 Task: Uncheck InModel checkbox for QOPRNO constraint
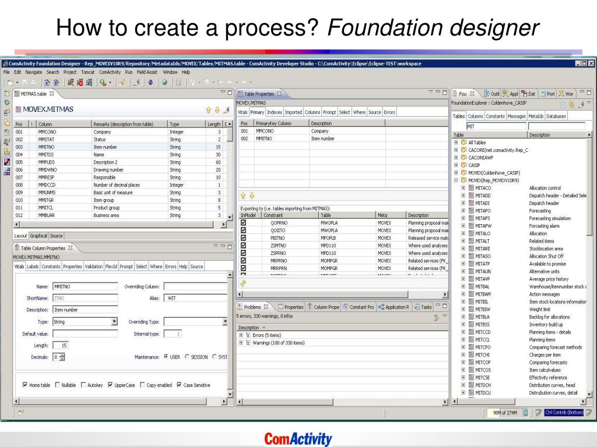pos(243,223)
